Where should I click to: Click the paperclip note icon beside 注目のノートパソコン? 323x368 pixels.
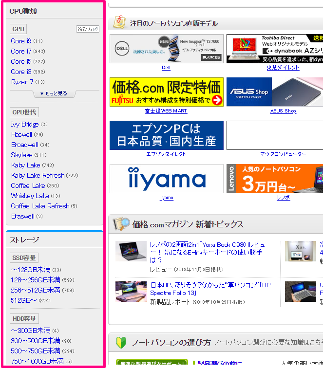(119, 22)
